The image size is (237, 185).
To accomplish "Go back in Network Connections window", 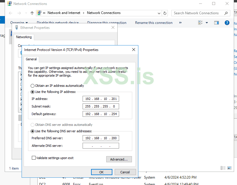I will click(11, 13).
